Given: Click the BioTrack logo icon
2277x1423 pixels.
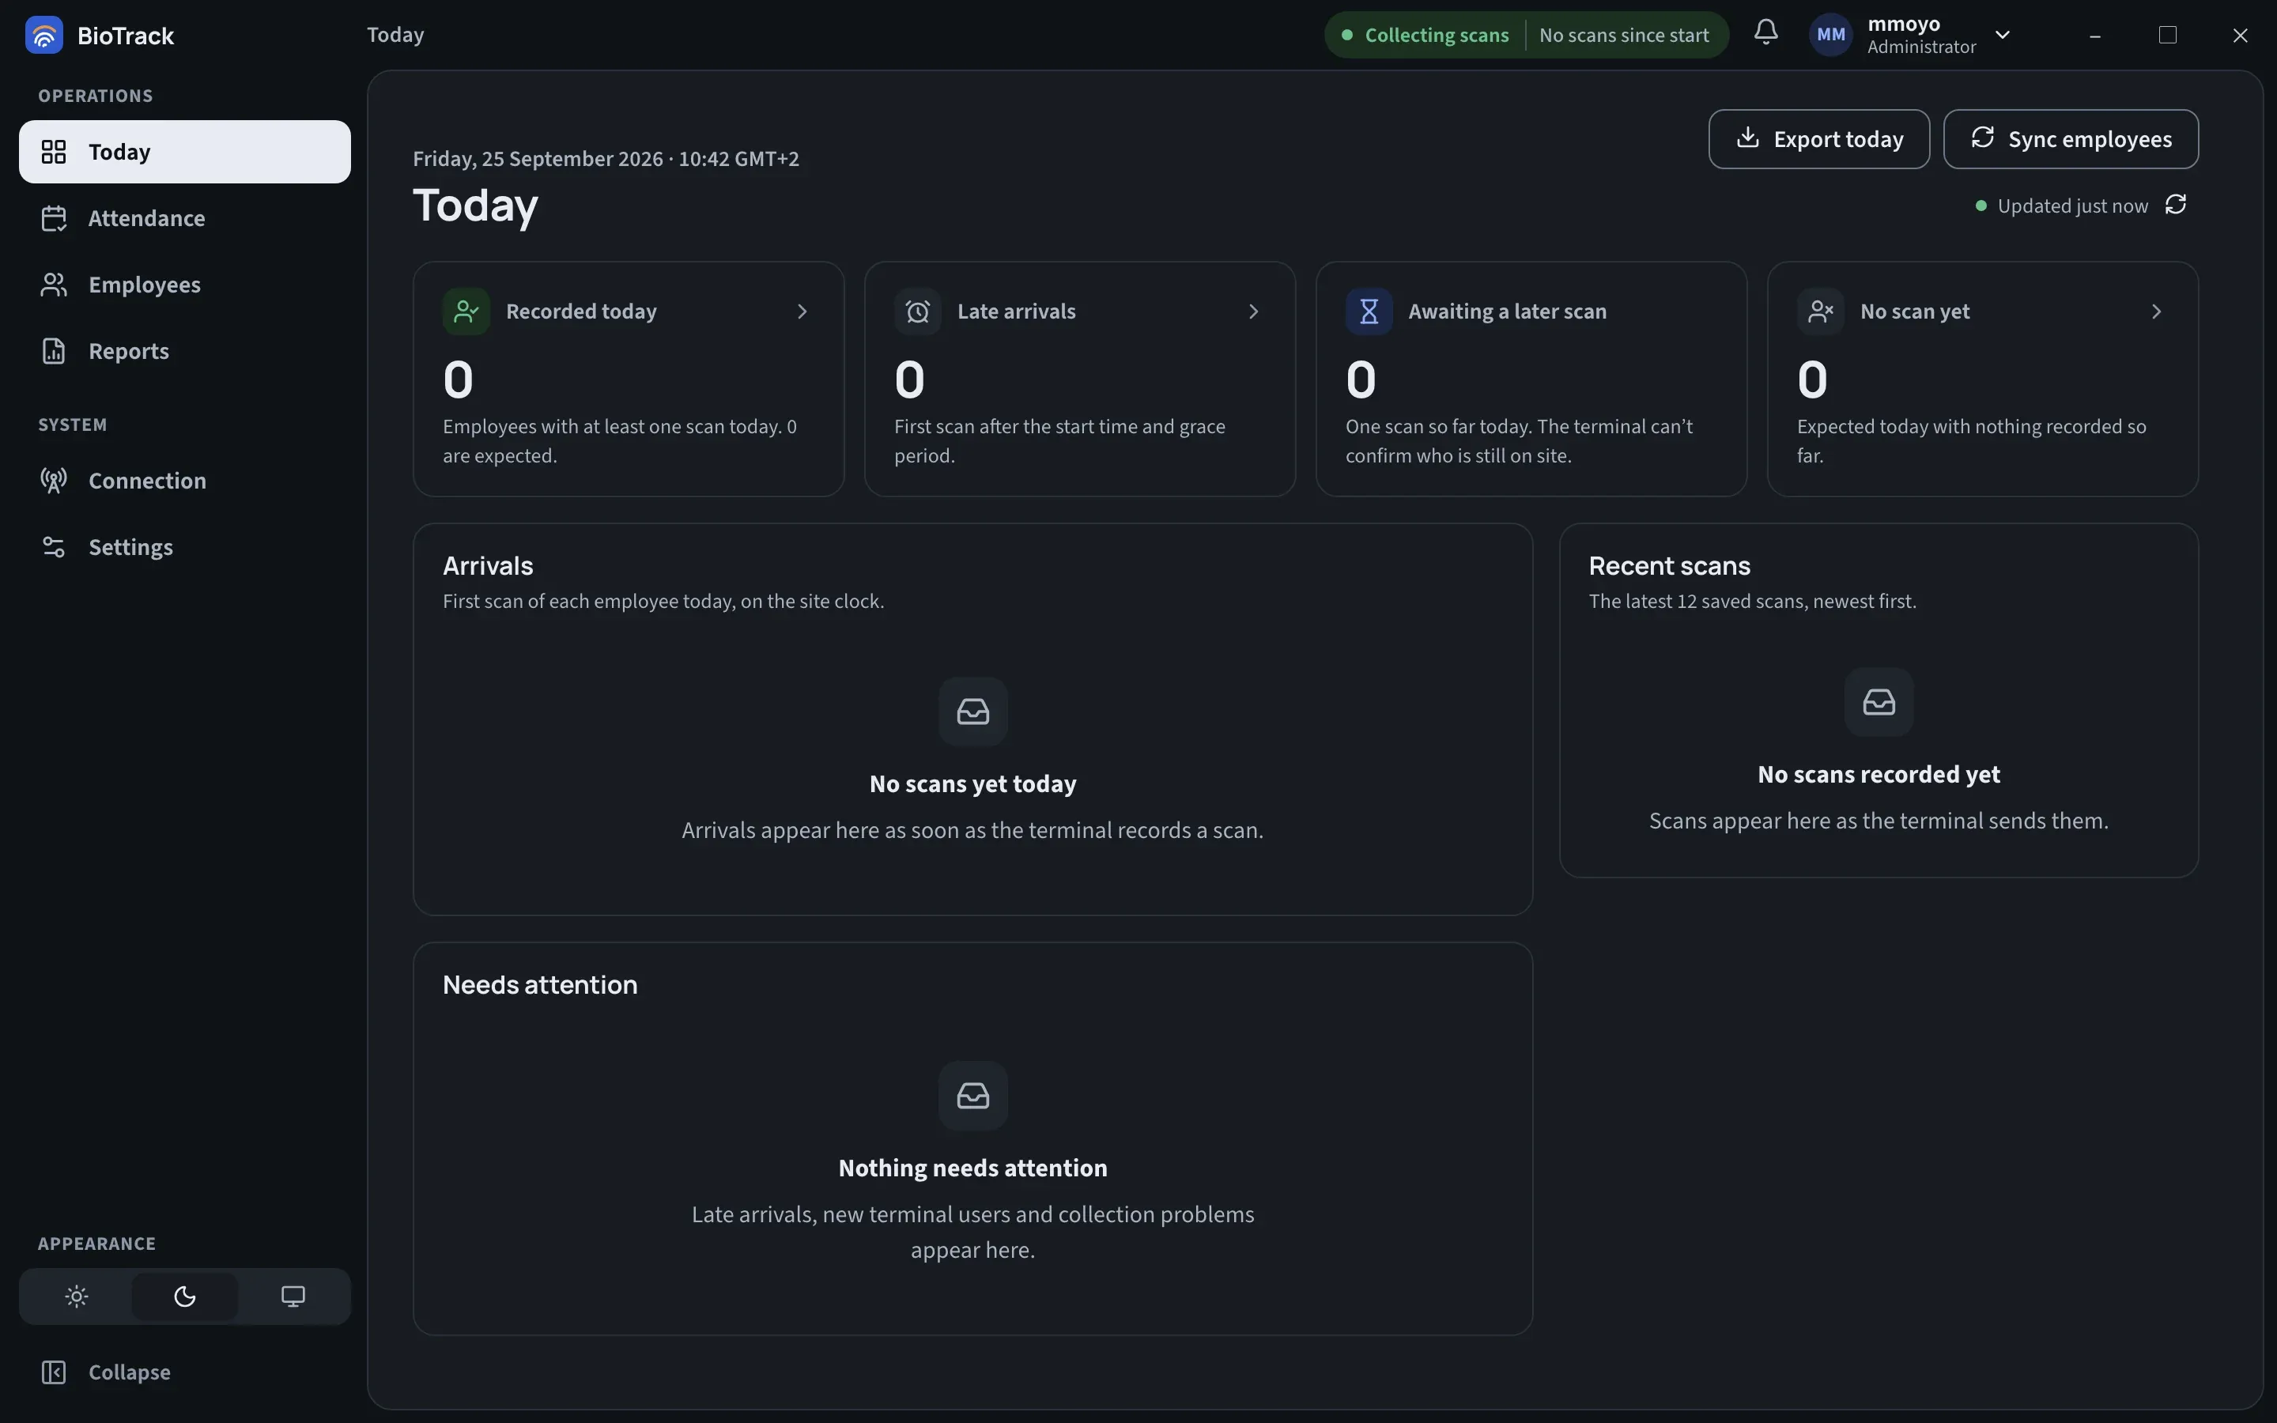Looking at the screenshot, I should point(43,35).
